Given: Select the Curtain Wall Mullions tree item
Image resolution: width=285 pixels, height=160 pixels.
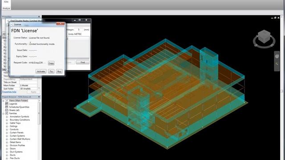Looking at the screenshot, I should point(20,139).
